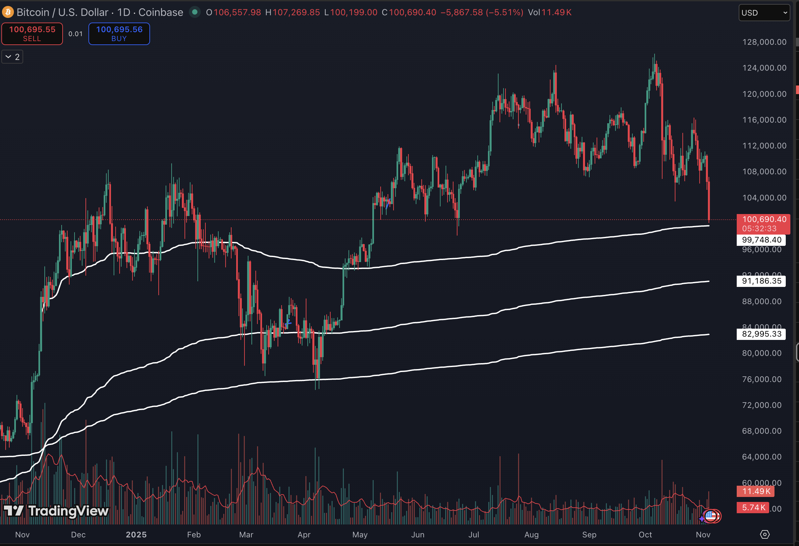Expand the collapsed indicators legend showing 2

pyautogui.click(x=12, y=57)
